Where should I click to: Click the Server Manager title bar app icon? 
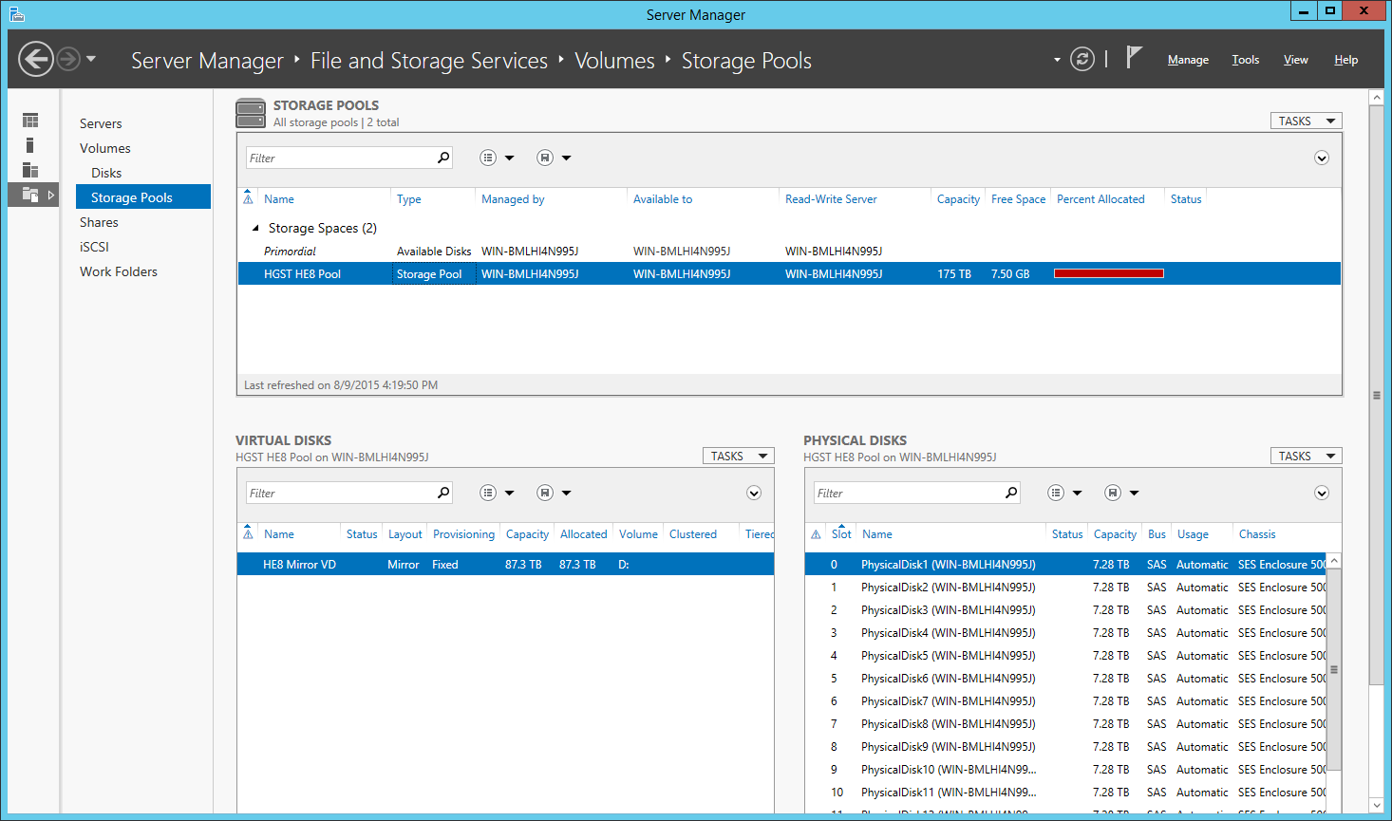pos(16,13)
